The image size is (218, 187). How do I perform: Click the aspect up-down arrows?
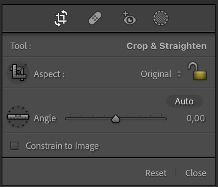(179, 74)
